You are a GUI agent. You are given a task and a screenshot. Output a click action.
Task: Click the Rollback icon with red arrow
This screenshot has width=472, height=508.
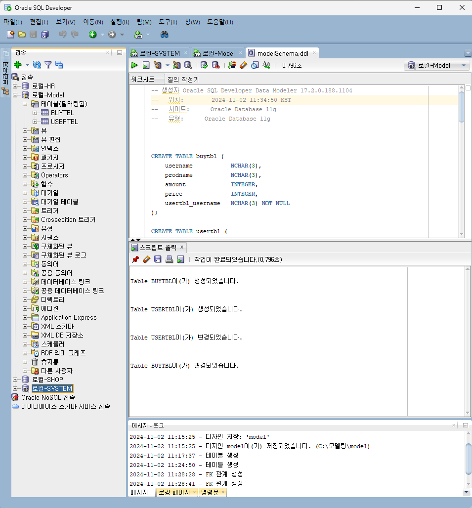(x=216, y=65)
